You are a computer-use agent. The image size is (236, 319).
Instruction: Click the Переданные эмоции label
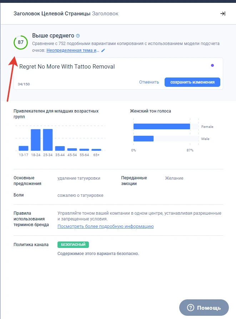pos(134,181)
